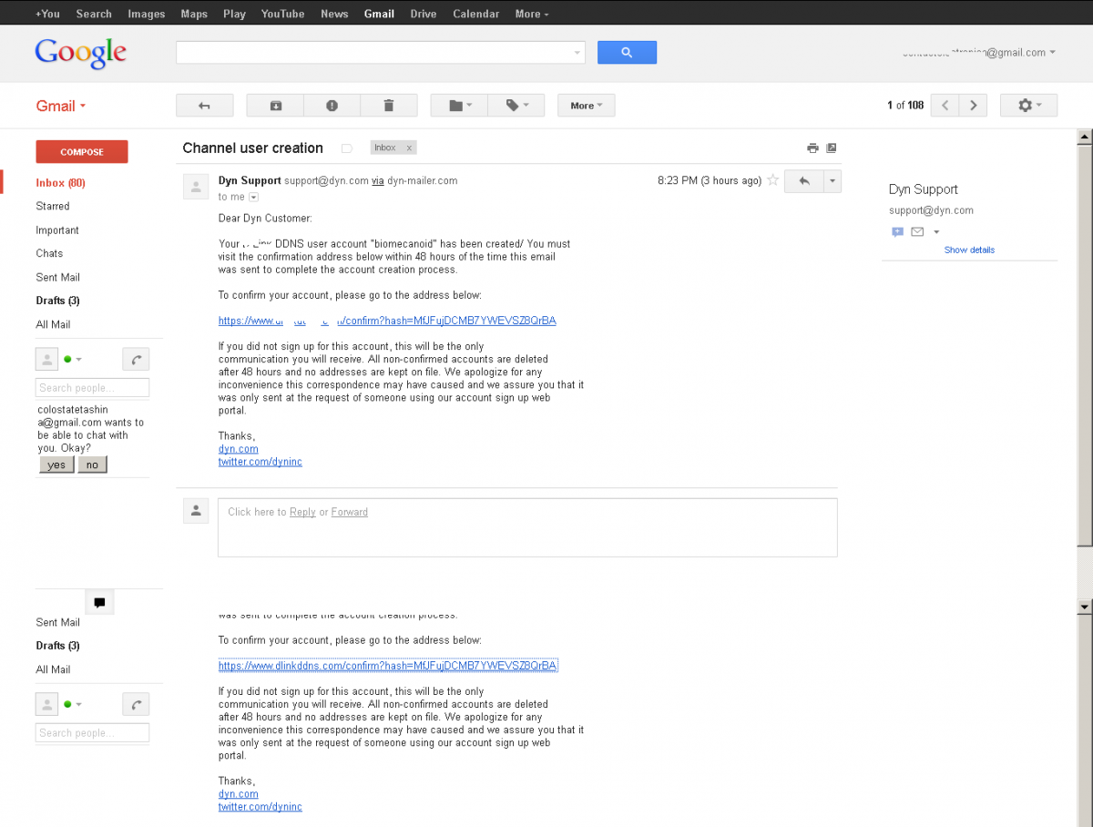Click the Back to Inbox arrow button
The image size is (1093, 827).
click(x=205, y=106)
